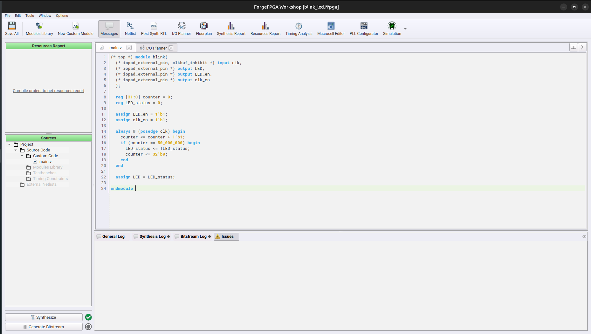Viewport: 591px width, 334px height.
Task: Collapse the Source Code folder
Action: point(16,150)
